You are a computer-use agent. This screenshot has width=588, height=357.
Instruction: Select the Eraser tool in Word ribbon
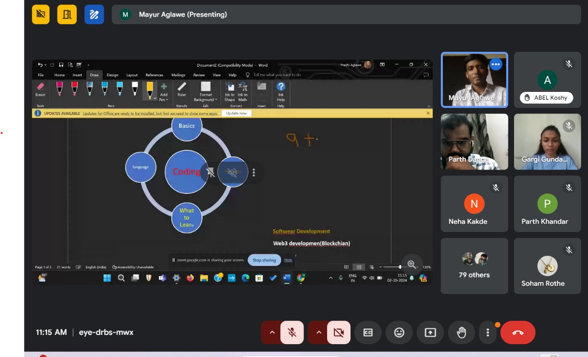(40, 89)
